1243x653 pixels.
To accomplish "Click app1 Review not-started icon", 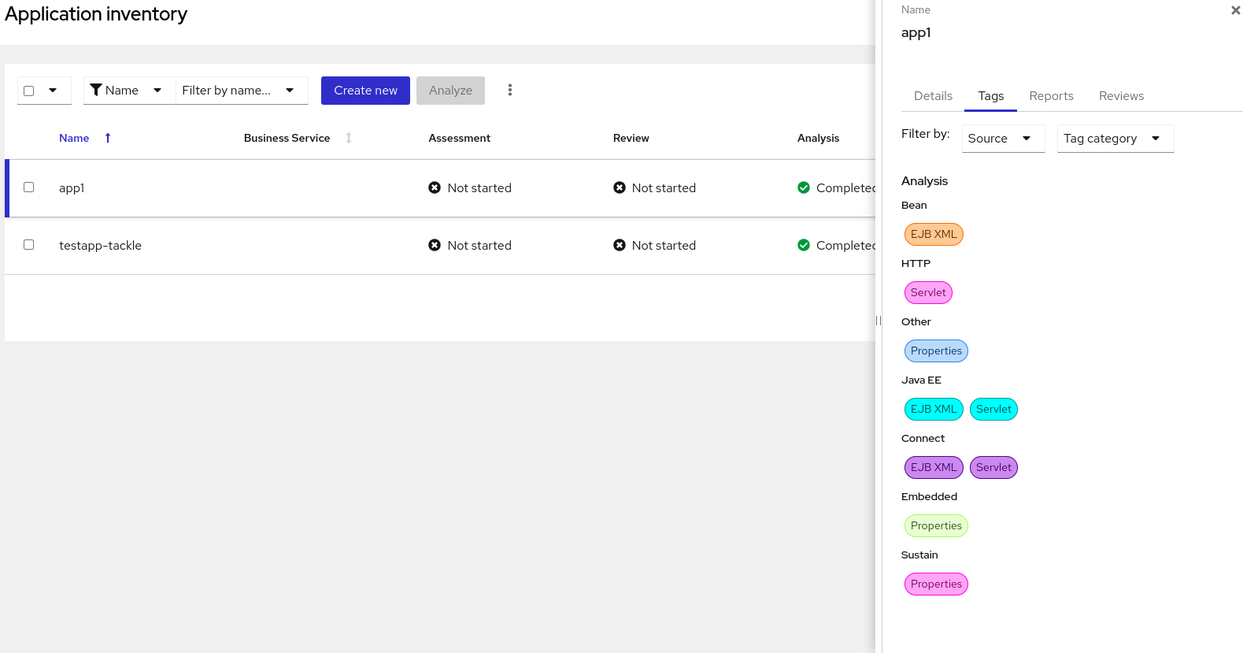I will point(620,187).
